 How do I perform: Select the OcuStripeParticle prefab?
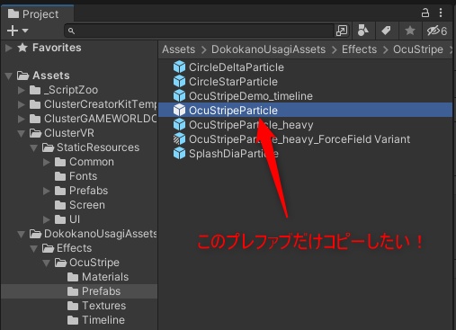[x=305, y=111]
